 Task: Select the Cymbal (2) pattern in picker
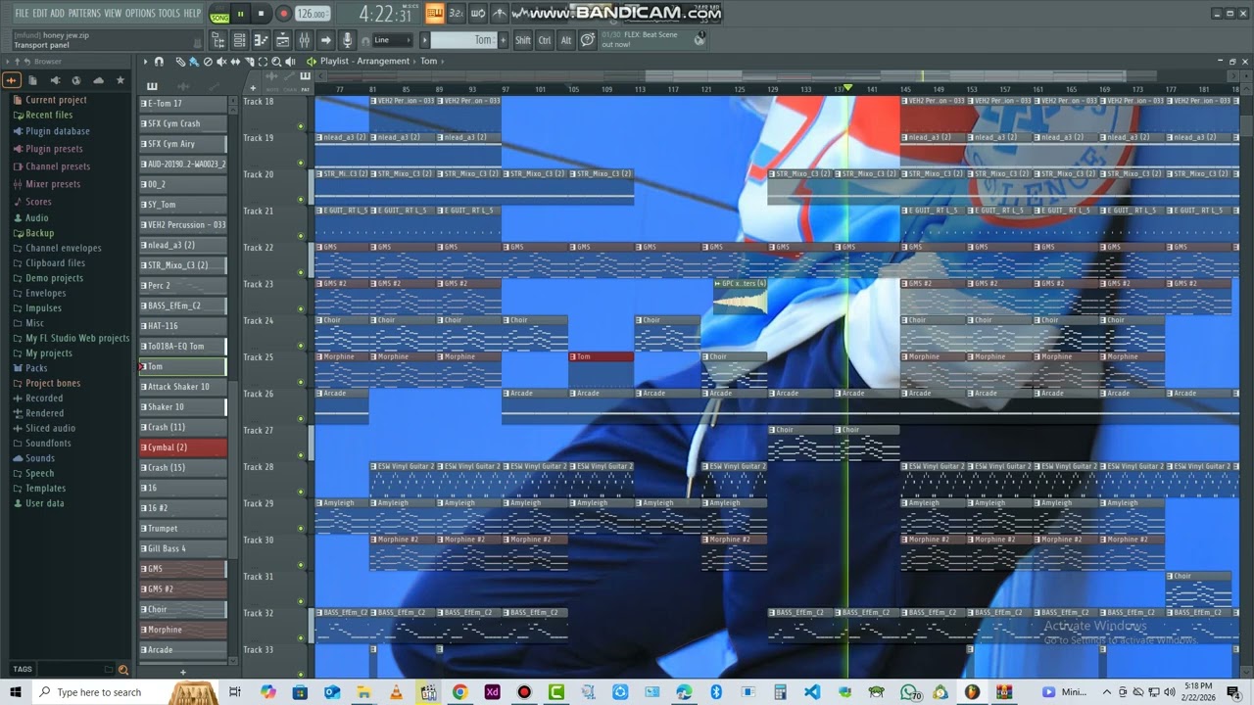click(183, 447)
